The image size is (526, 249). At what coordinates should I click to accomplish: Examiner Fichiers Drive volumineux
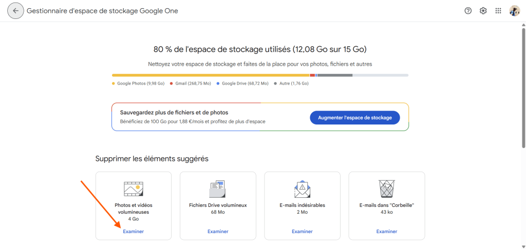(218, 231)
